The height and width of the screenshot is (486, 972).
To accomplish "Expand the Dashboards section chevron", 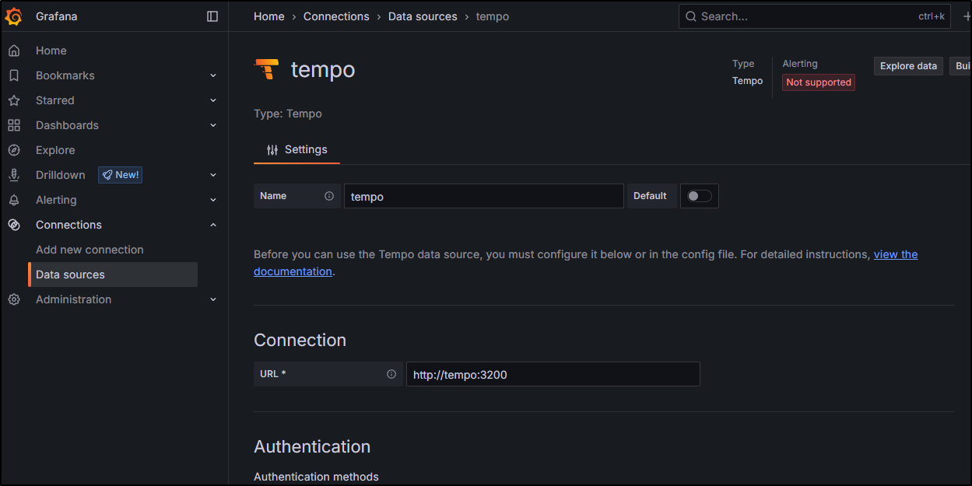I will click(x=213, y=125).
